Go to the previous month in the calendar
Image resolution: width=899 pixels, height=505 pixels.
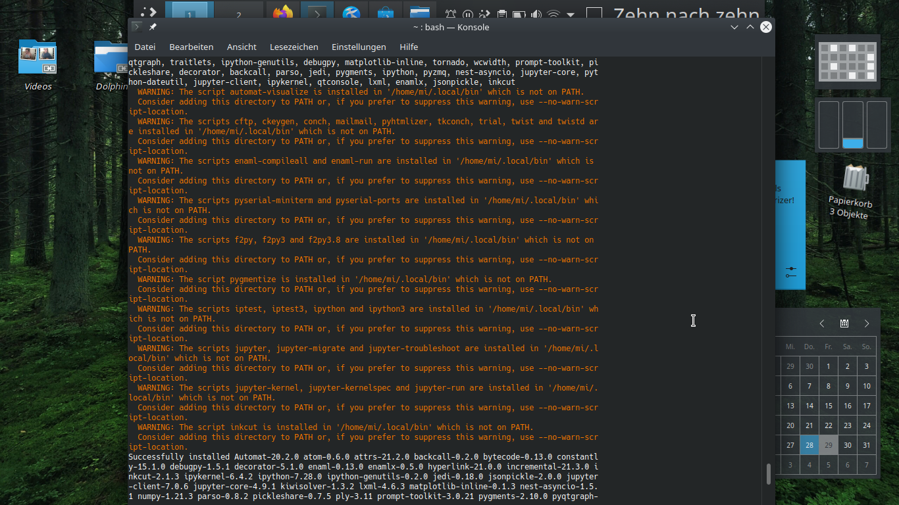click(822, 324)
